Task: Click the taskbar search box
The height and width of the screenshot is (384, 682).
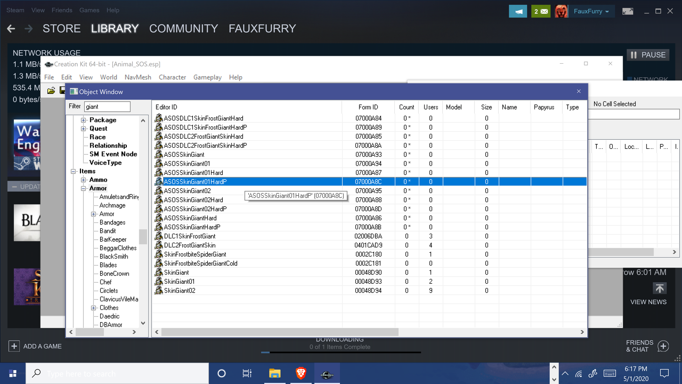Action: click(117, 373)
